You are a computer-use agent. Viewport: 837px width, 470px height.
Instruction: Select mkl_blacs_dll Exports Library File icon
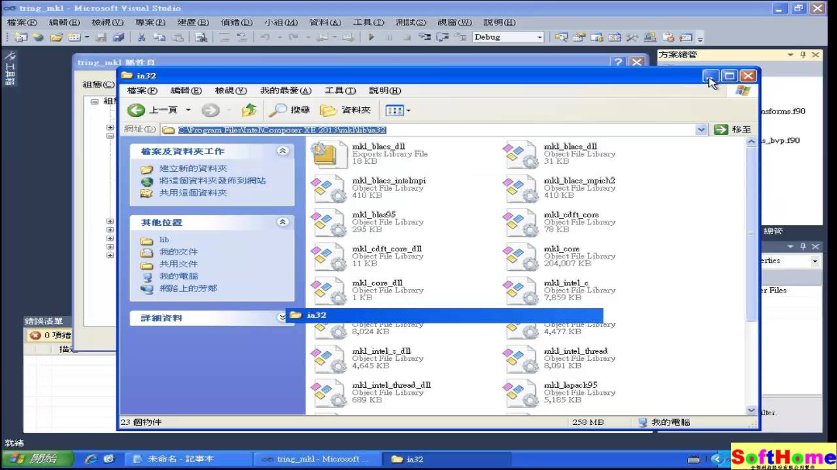[328, 154]
